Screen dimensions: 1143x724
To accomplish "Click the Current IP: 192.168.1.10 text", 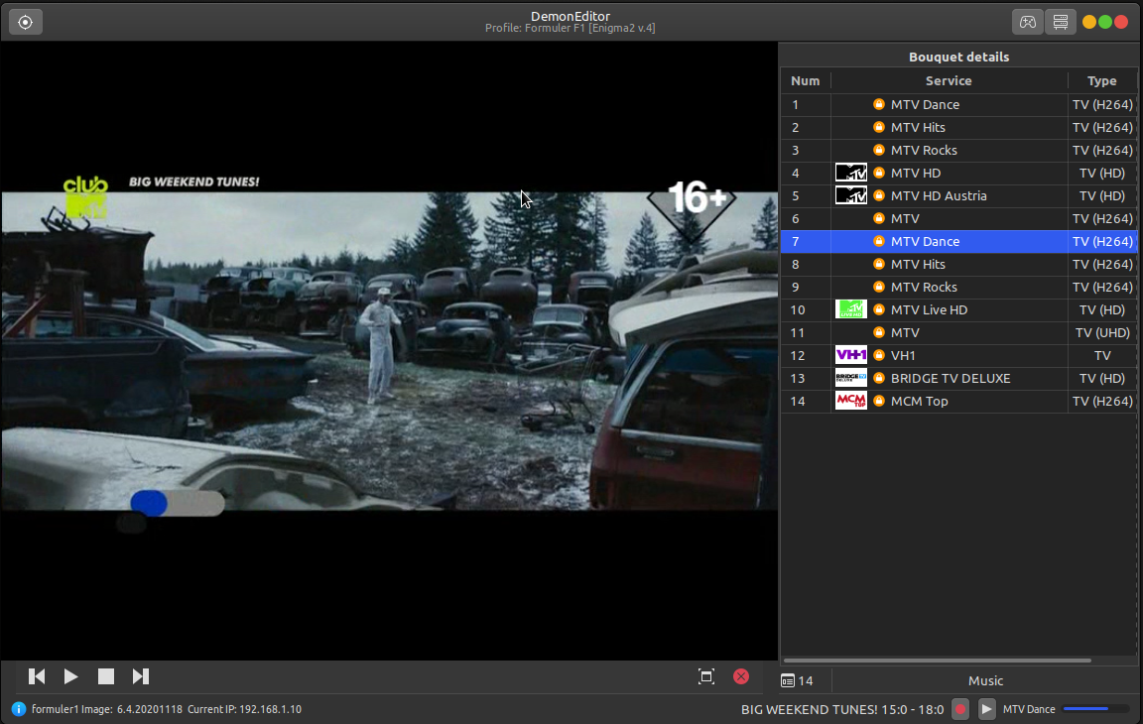I will [244, 709].
